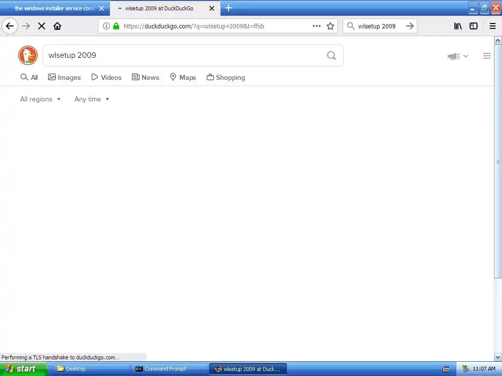Click the magnifier in Firefox search box

tap(351, 26)
